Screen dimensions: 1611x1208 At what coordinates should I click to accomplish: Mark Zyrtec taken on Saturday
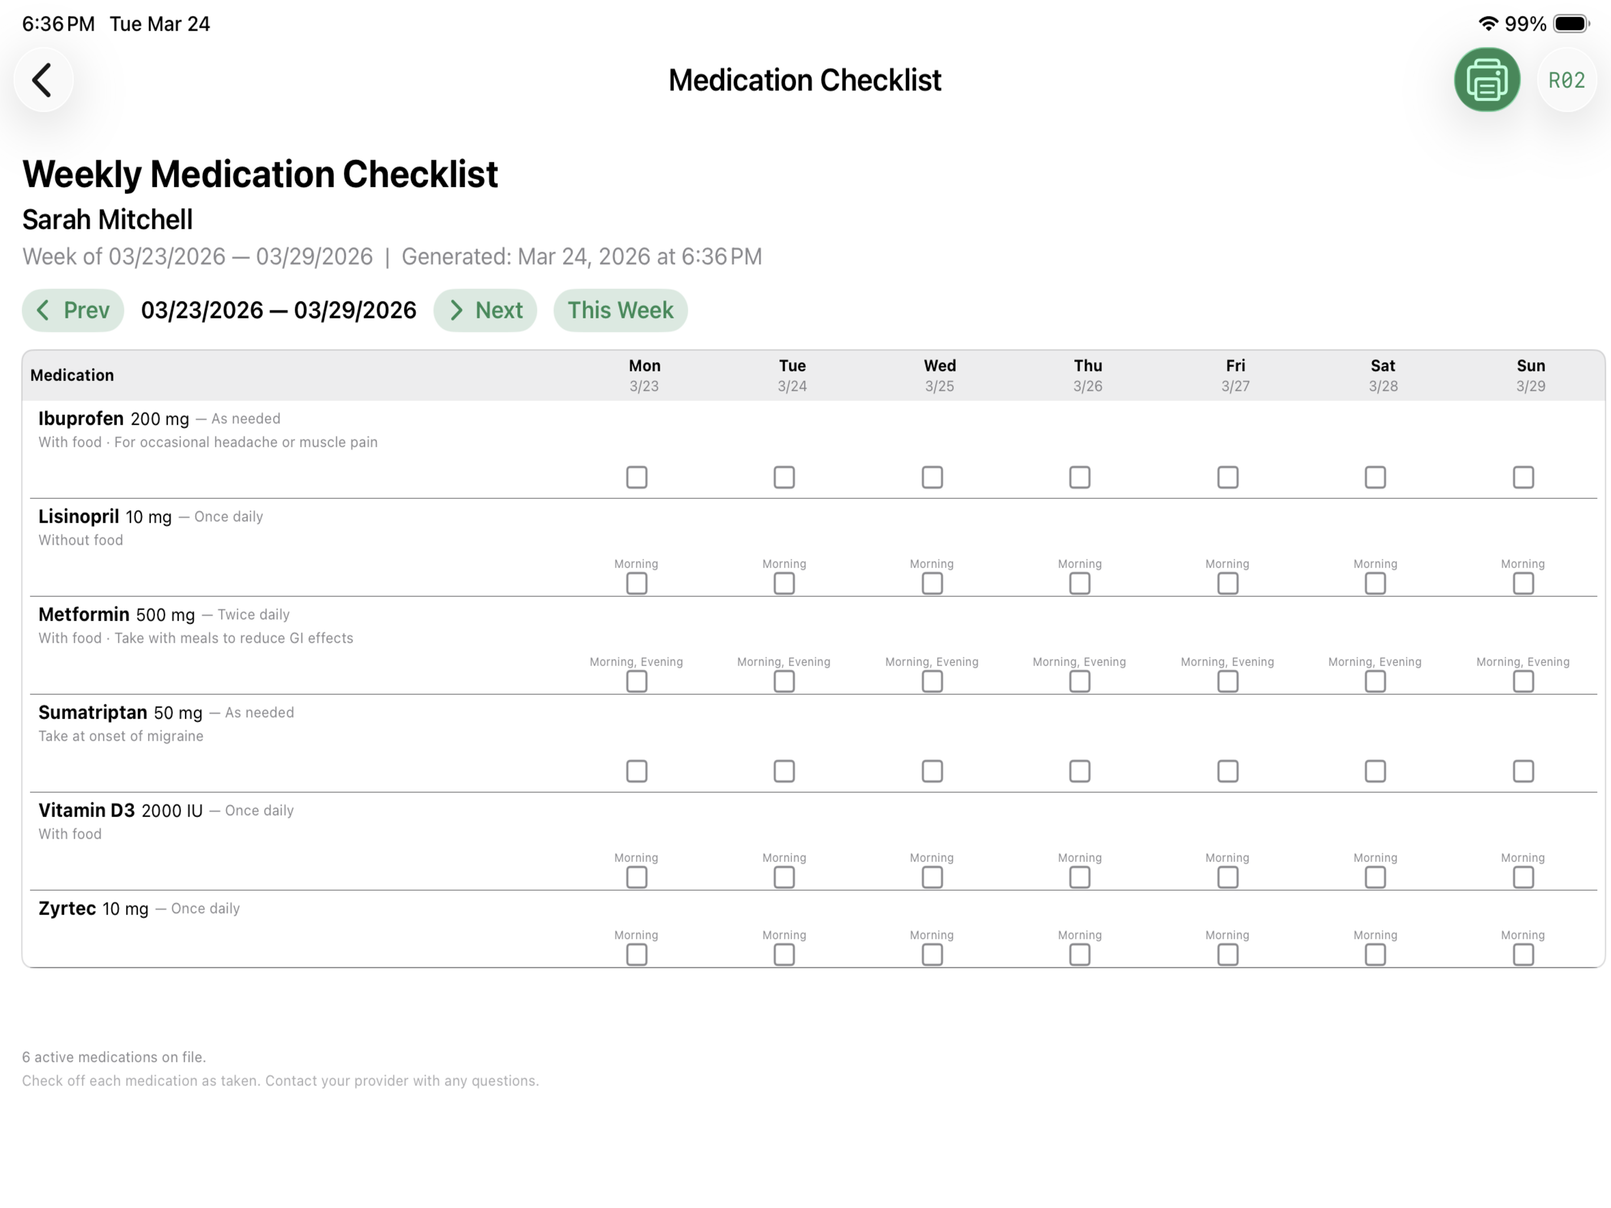[x=1375, y=954]
